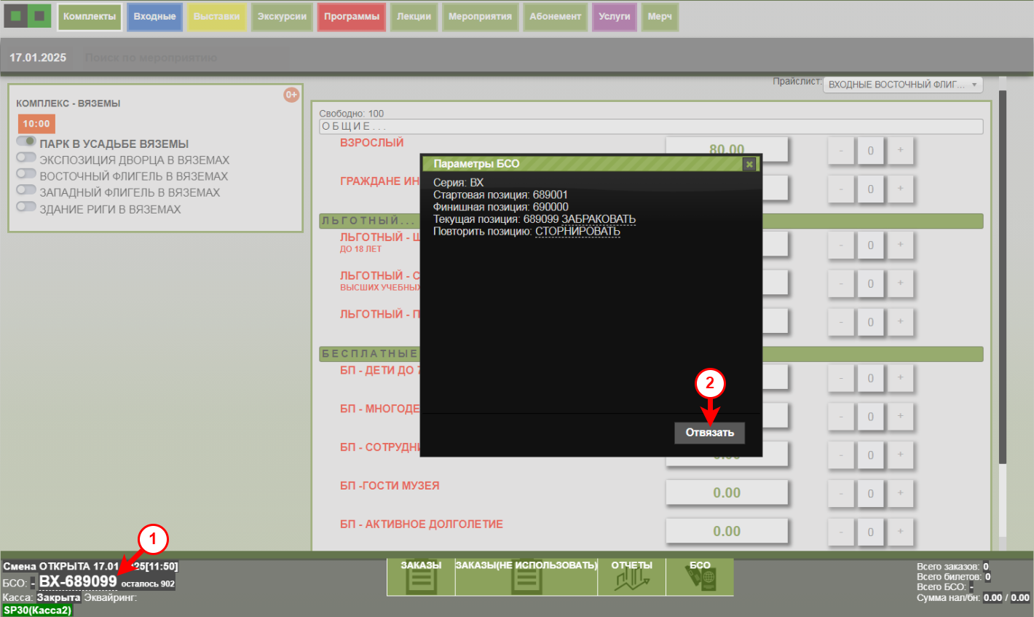Click the 0+ age rating badge

(291, 95)
